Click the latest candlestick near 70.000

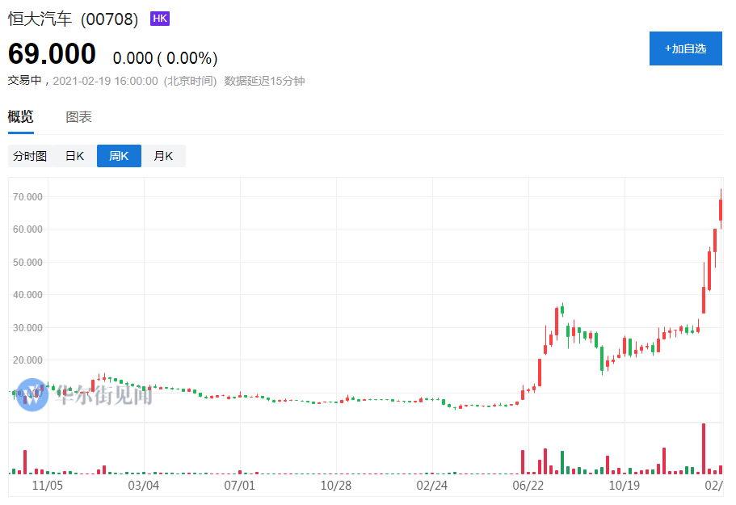pyautogui.click(x=721, y=208)
